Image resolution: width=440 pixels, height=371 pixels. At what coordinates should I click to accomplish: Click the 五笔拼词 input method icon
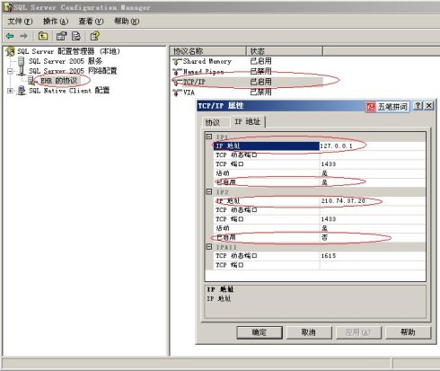pyautogui.click(x=371, y=107)
